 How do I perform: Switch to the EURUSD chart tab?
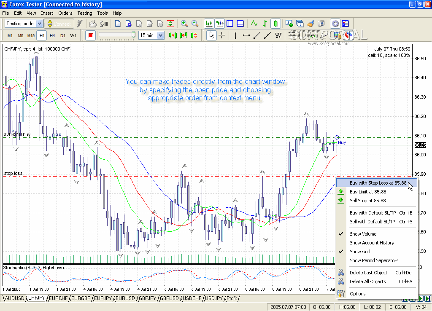(x=125, y=298)
